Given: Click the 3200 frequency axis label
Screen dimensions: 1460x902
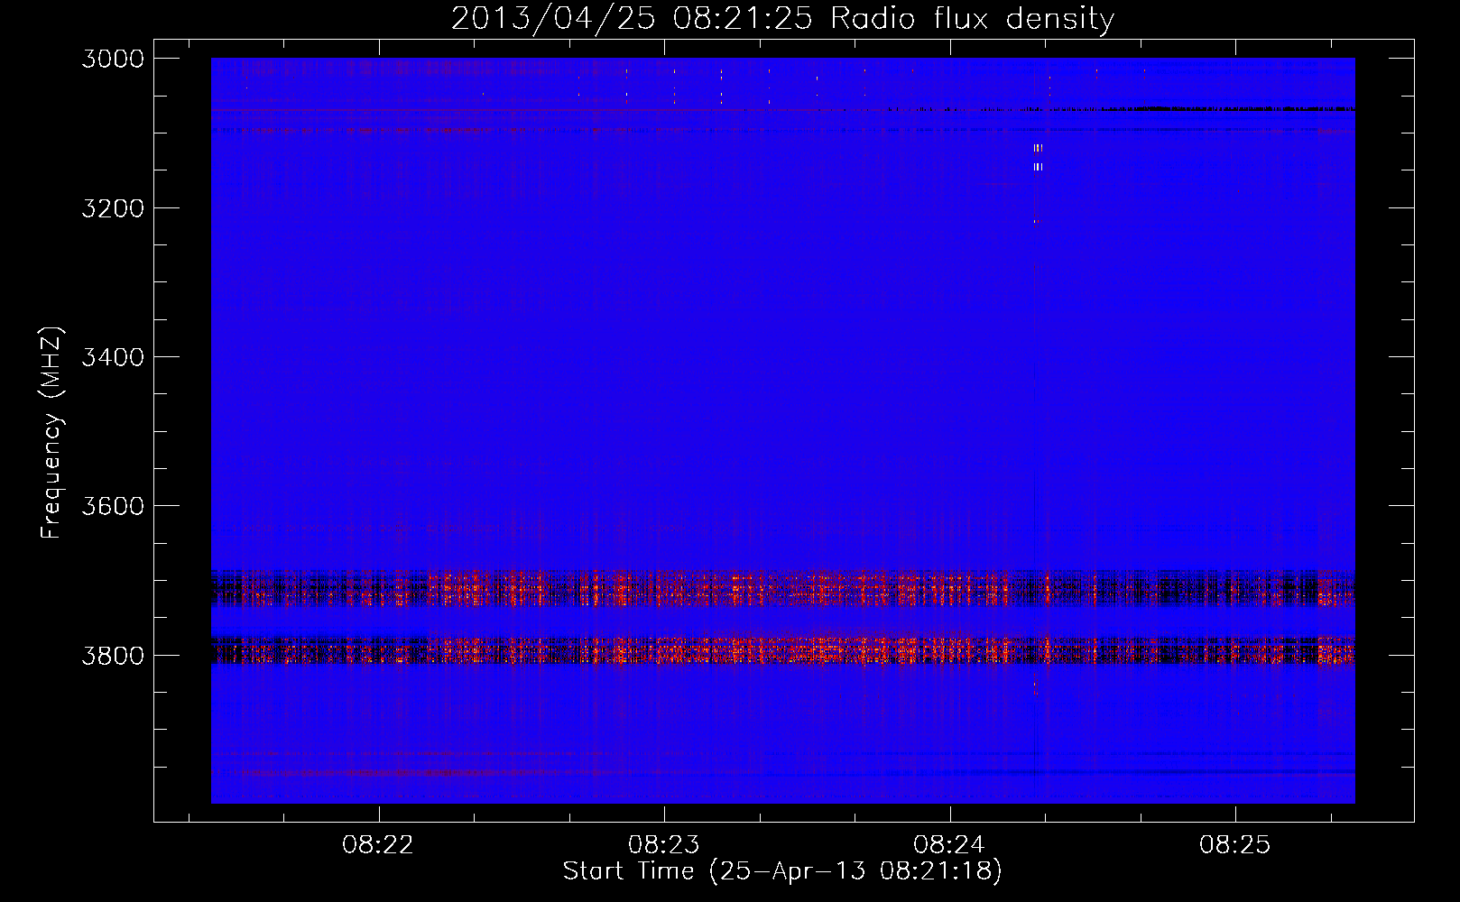Looking at the screenshot, I should tap(113, 208).
